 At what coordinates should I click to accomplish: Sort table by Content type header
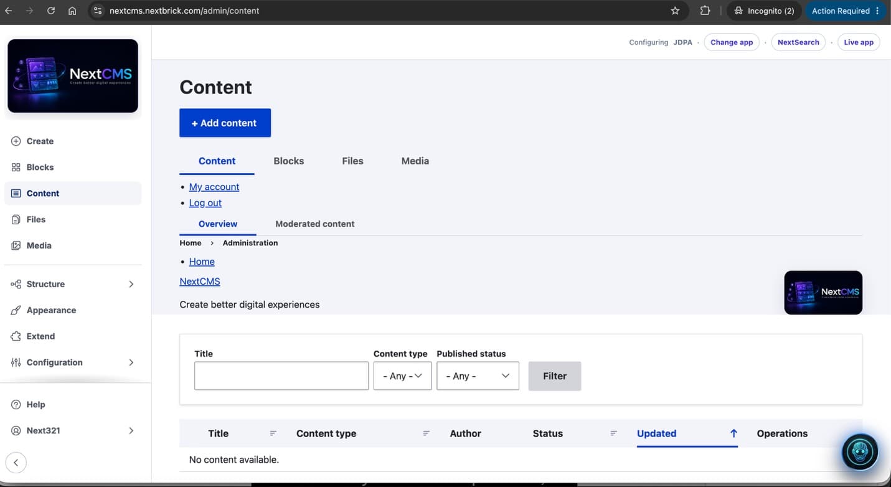coord(326,433)
